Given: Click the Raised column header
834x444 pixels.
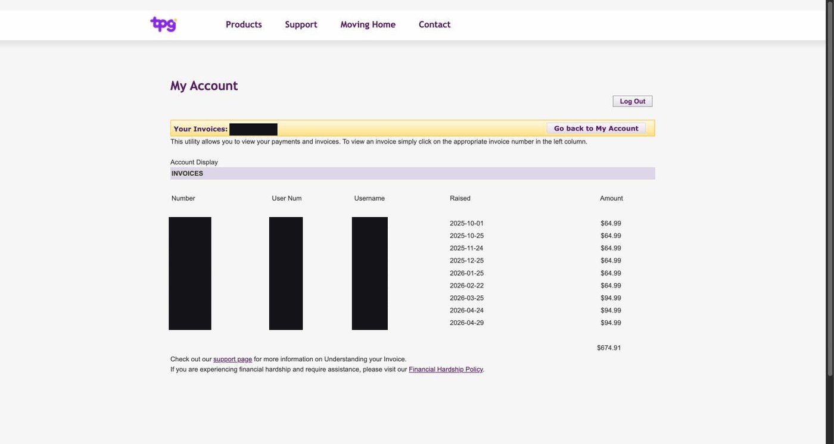Looking at the screenshot, I should point(460,199).
